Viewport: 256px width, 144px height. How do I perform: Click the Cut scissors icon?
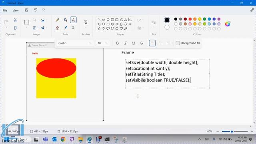[15, 20]
